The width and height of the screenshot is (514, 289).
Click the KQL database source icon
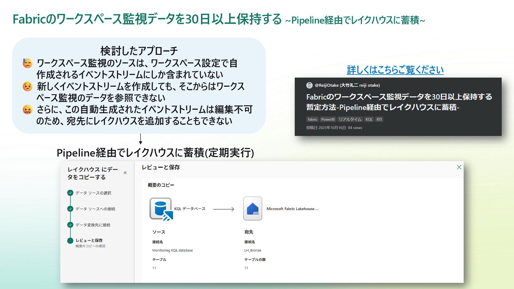coord(161,209)
